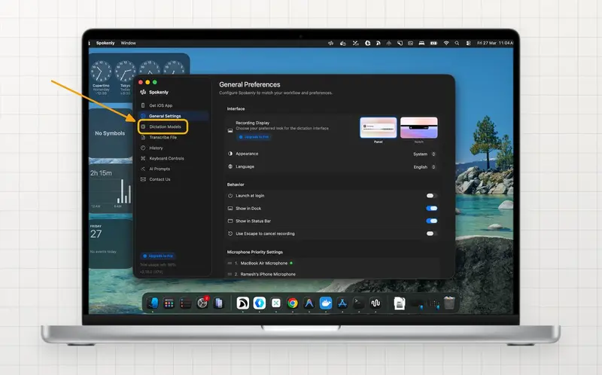
Task: Toggle Use Escape to cancel recording
Action: tap(431, 233)
